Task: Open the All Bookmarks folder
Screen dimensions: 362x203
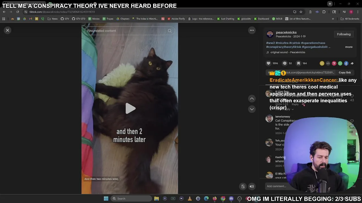Action: tap(350, 19)
